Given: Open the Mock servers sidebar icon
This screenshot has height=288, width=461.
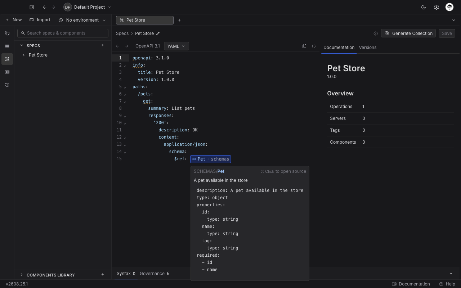Looking at the screenshot, I should click(x=7, y=72).
